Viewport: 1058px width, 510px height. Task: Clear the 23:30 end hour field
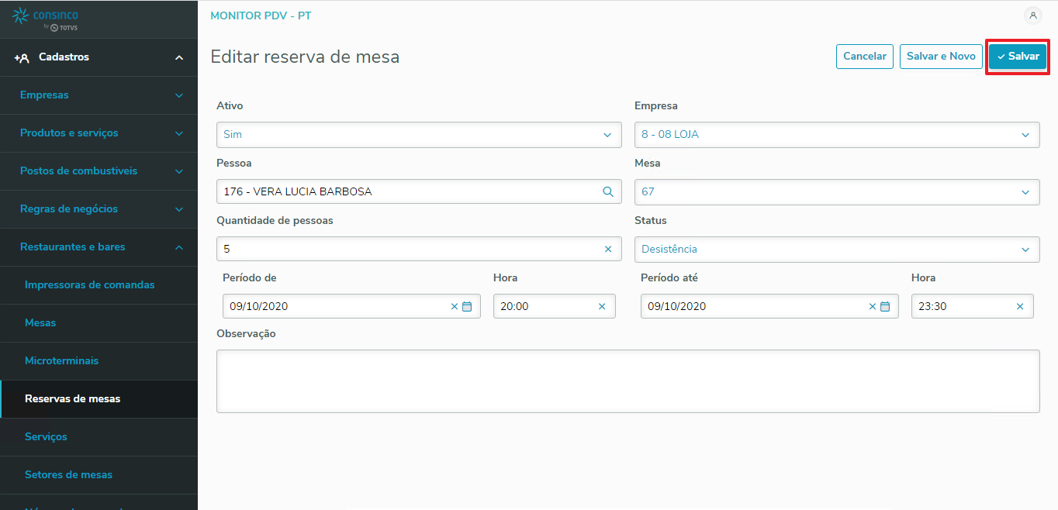(1020, 307)
